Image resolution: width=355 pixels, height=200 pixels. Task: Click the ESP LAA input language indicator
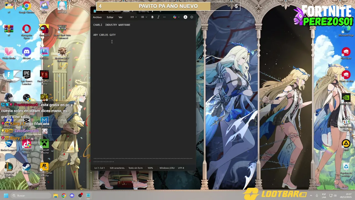[x=324, y=196]
